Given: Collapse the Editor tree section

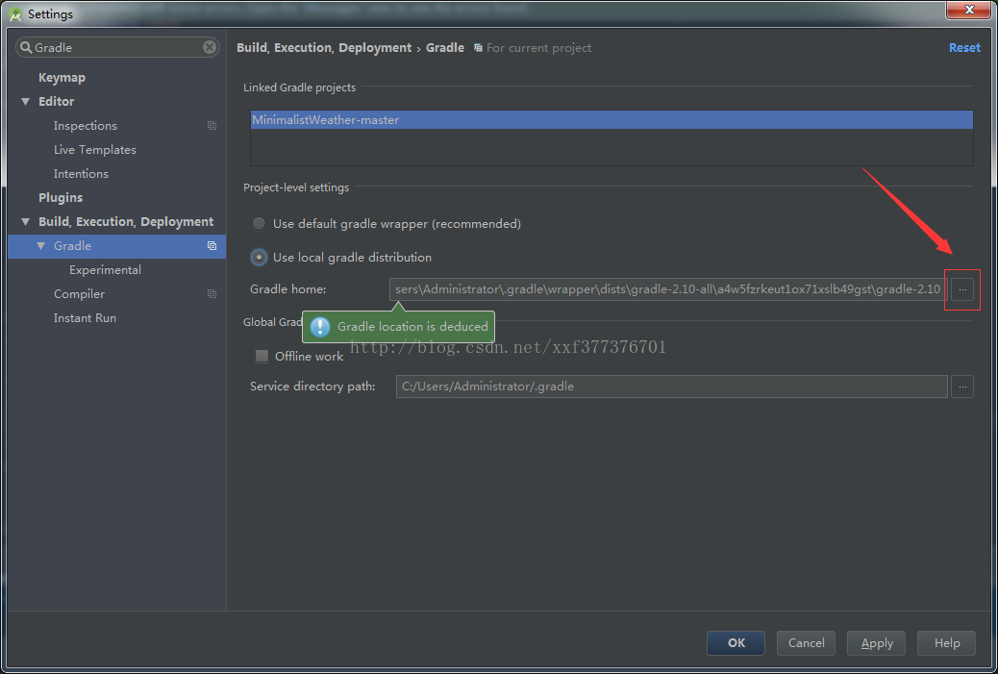Looking at the screenshot, I should point(25,102).
